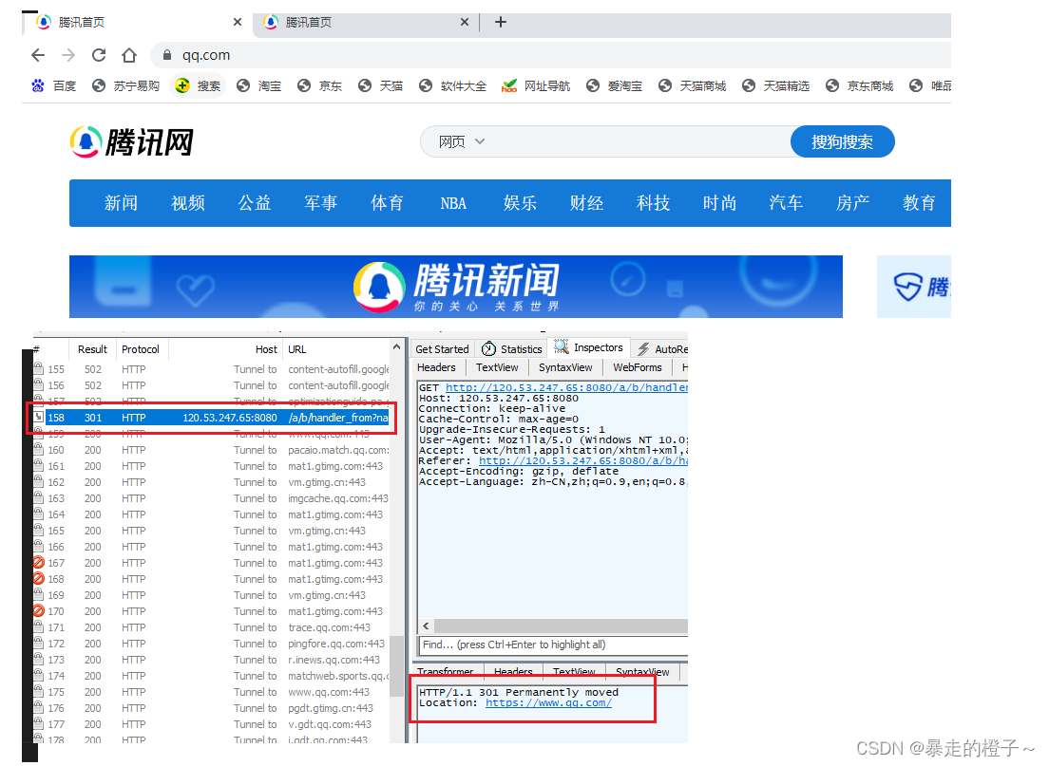Click the 腾讯网 logo
1049x766 pixels.
[x=132, y=141]
